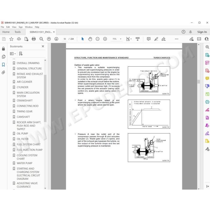The width and height of the screenshot is (210, 210).
Task: Click the find current bookmark icon
Action: click(x=21, y=54)
